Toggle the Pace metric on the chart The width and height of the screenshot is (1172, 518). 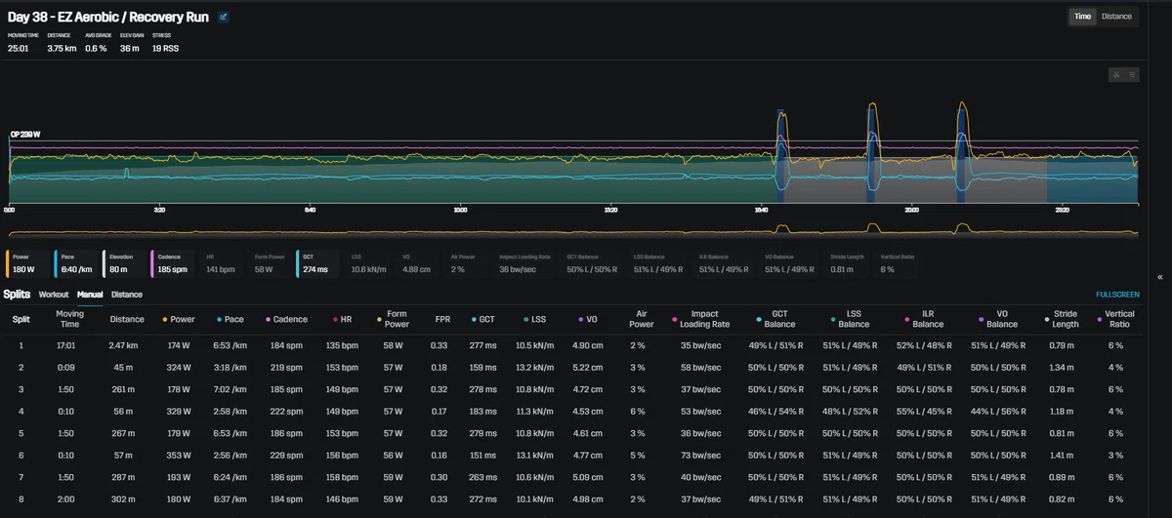click(76, 263)
